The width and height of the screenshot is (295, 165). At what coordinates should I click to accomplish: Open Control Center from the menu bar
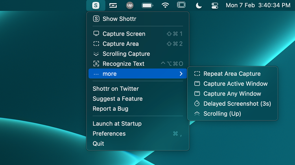coord(215,5)
